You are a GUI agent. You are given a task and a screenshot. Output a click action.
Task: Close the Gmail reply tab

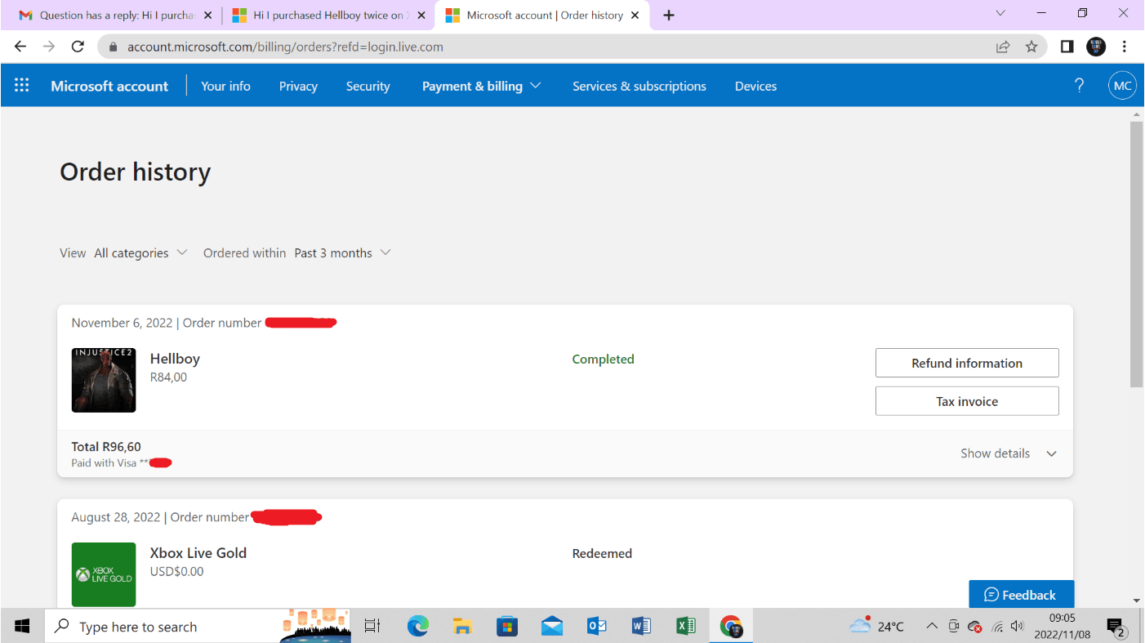(x=207, y=16)
